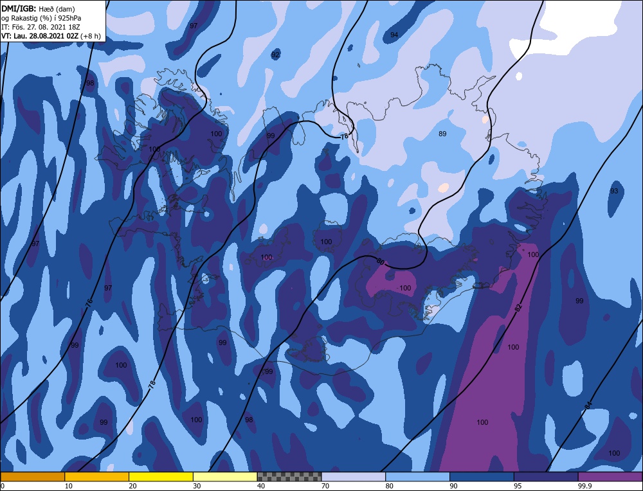Screen dimensions: 643x491
Task: Click the dark orange 0–10 legend swatch
Action: (x=32, y=477)
